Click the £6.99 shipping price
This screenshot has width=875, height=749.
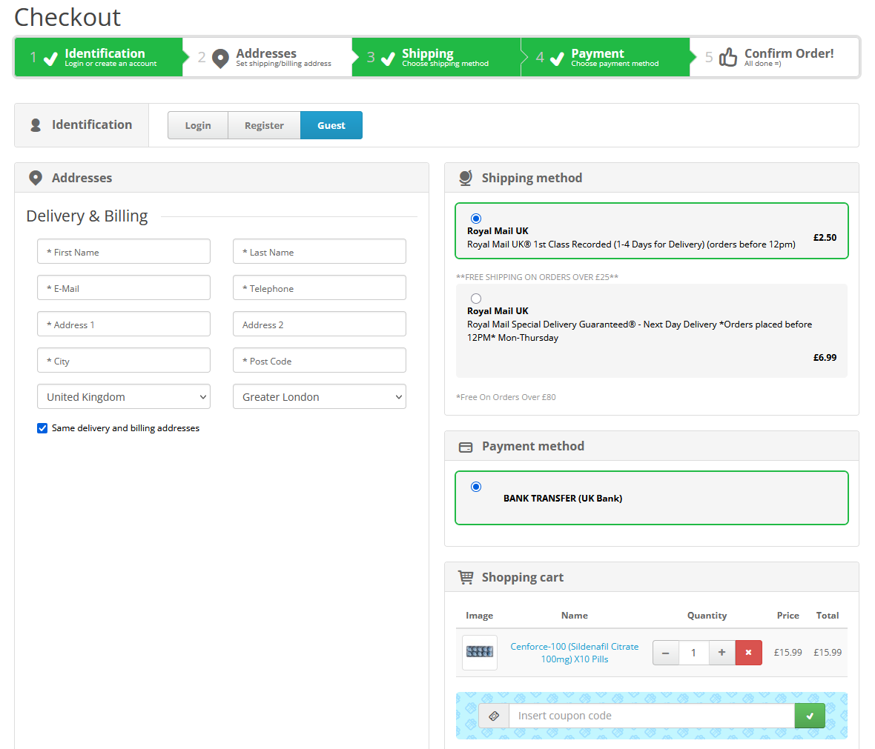825,358
